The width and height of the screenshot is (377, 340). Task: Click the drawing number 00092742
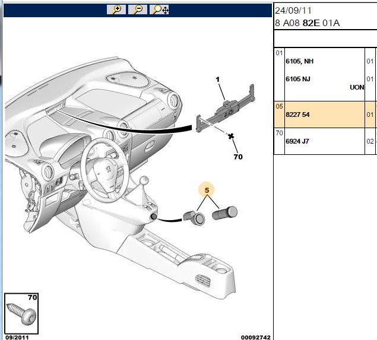255,338
